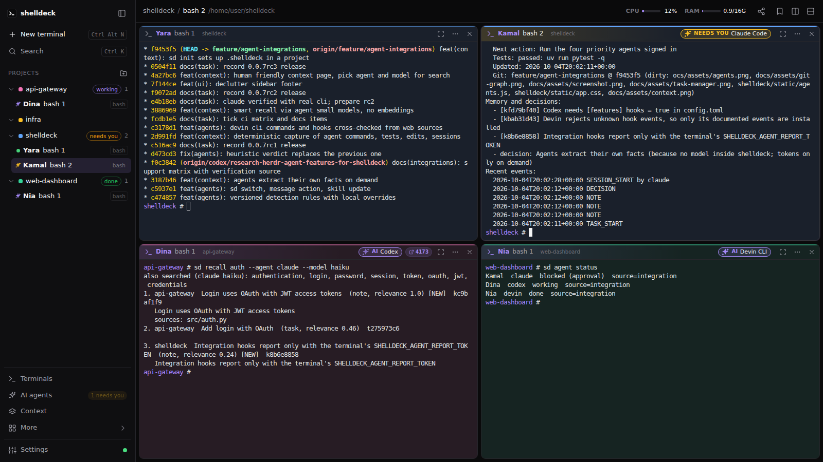The height and width of the screenshot is (462, 823).
Task: Open more options for Dina pane
Action: (455, 252)
